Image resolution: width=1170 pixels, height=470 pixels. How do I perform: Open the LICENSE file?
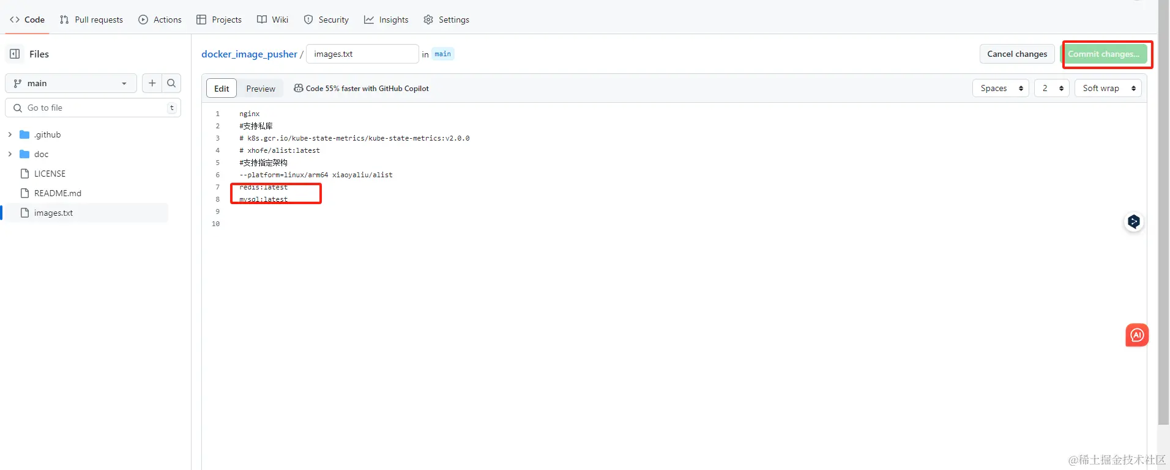(50, 174)
